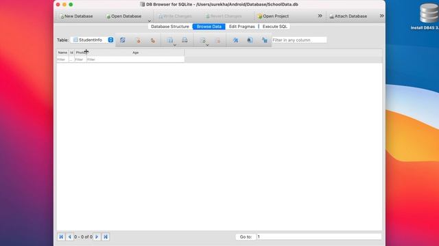The image size is (439, 246).
Task: Open the save table options arrow
Action: coord(174,45)
